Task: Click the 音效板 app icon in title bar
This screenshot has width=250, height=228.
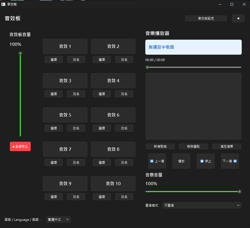Action: 3,4
